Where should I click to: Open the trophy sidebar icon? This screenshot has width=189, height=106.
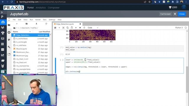tap(3, 33)
